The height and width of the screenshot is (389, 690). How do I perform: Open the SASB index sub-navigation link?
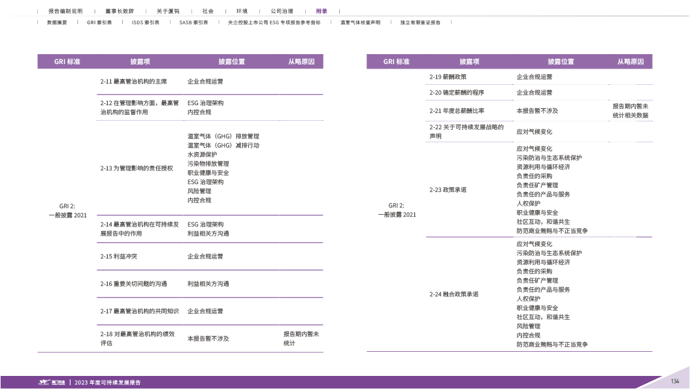tap(193, 22)
